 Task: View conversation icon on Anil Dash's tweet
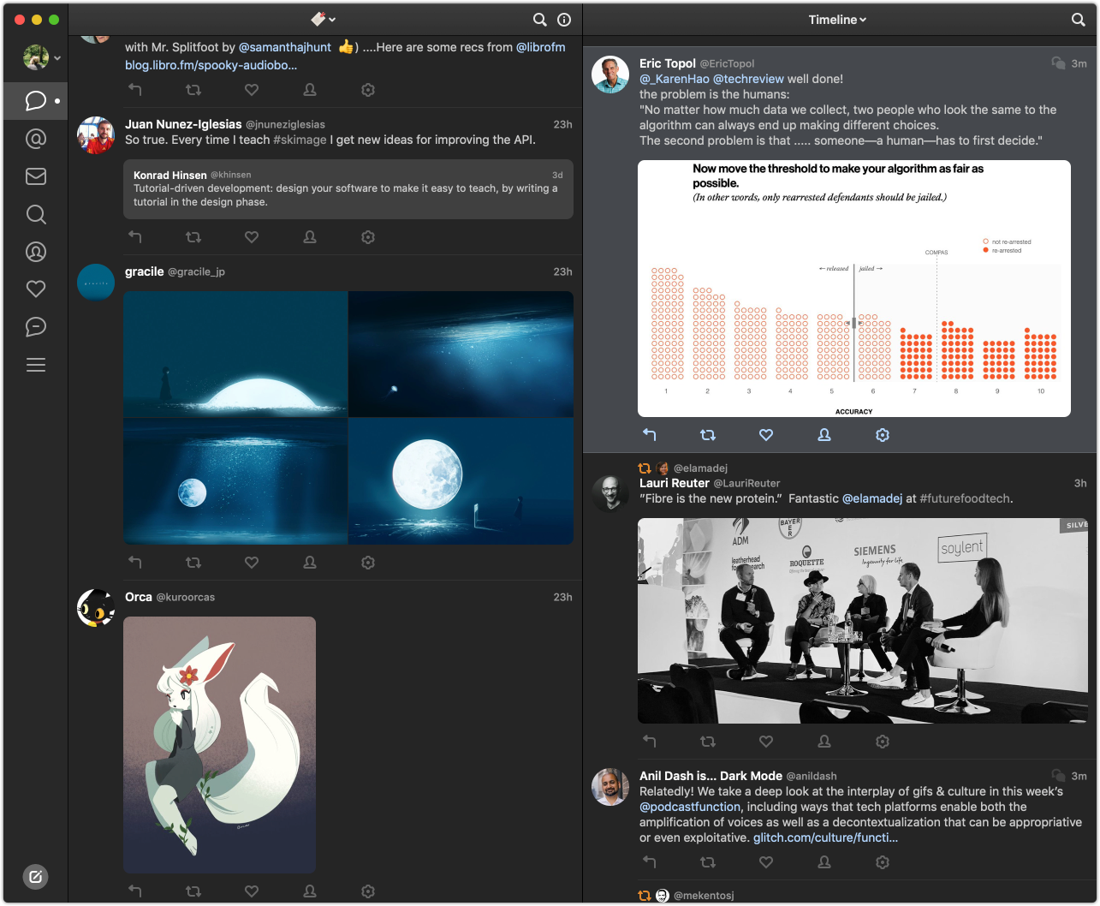click(1058, 776)
